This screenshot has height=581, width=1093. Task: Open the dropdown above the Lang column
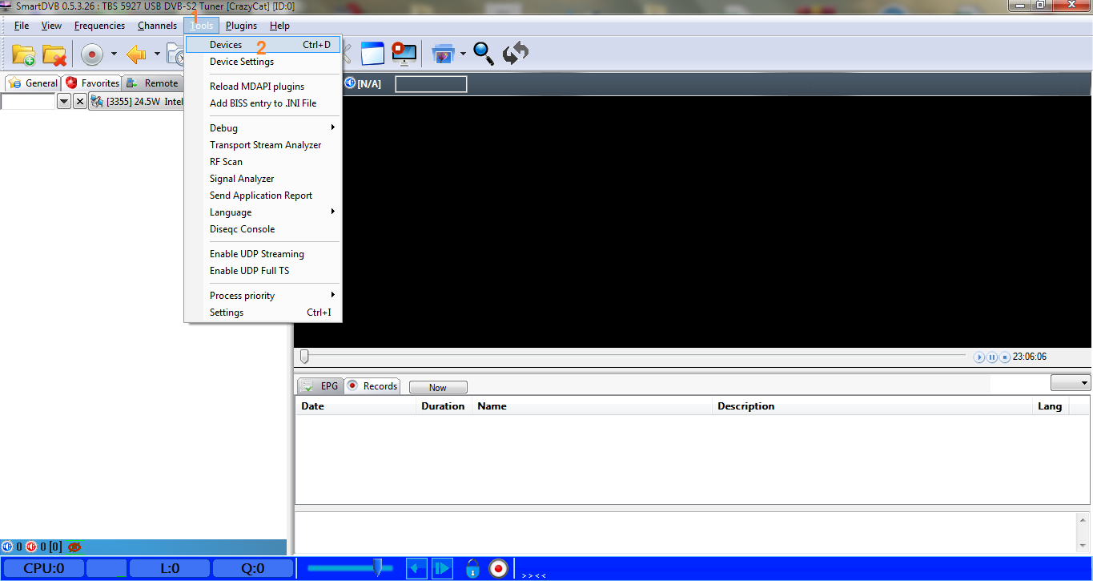pyautogui.click(x=1071, y=383)
